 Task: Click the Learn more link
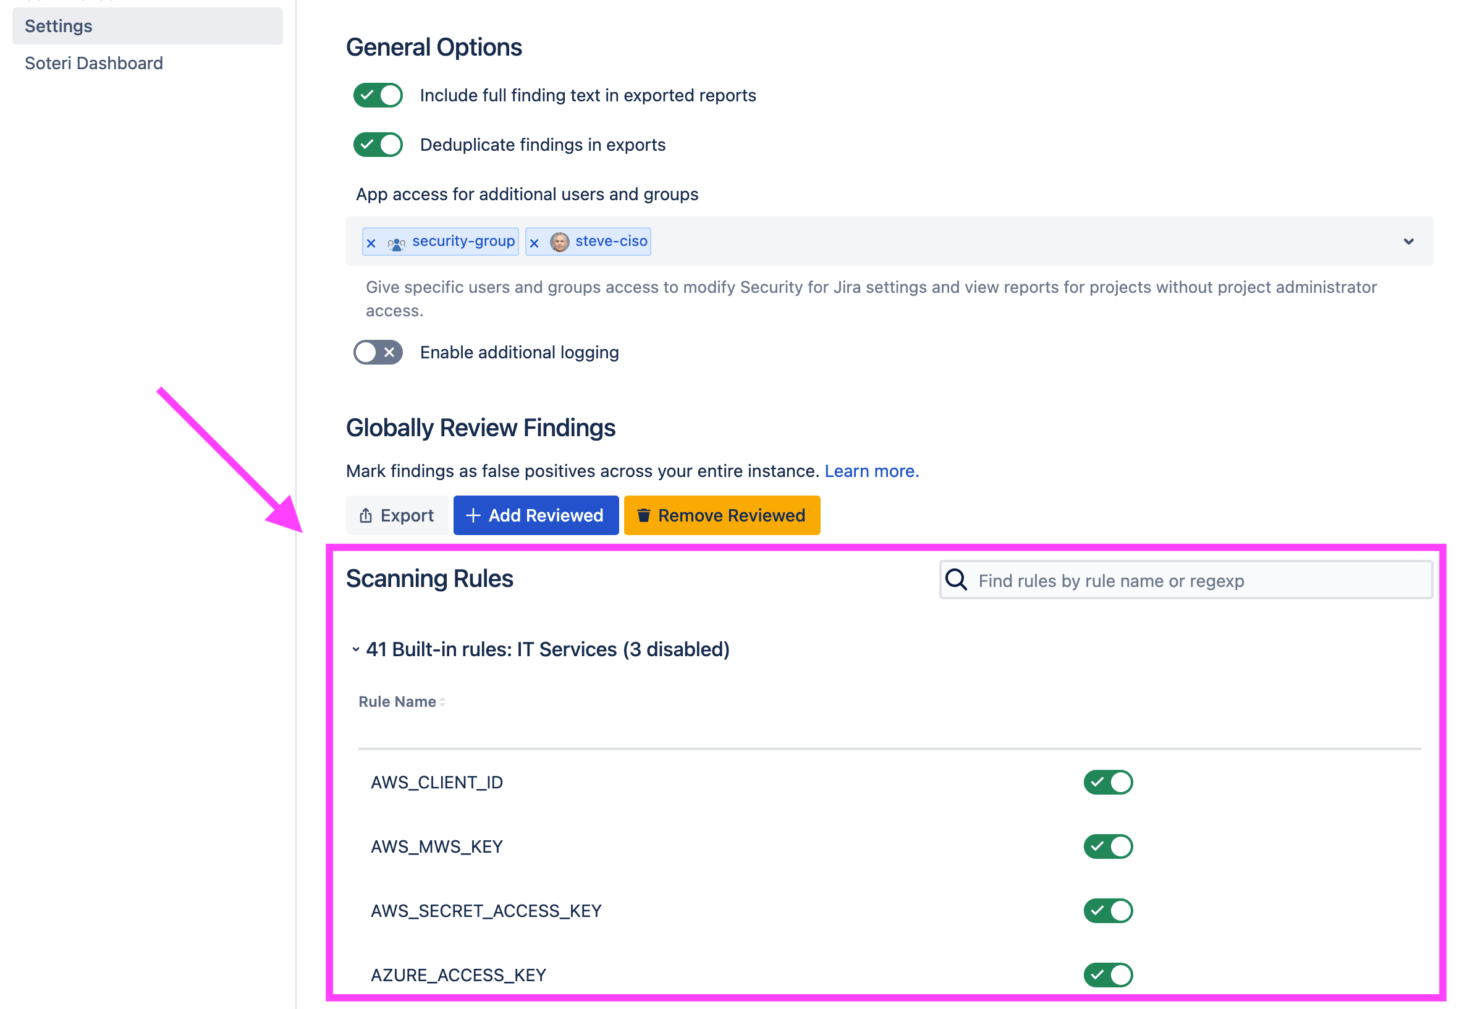click(x=872, y=470)
